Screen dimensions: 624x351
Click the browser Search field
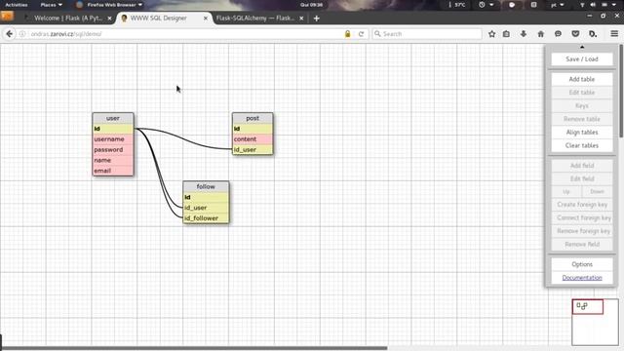point(427,34)
